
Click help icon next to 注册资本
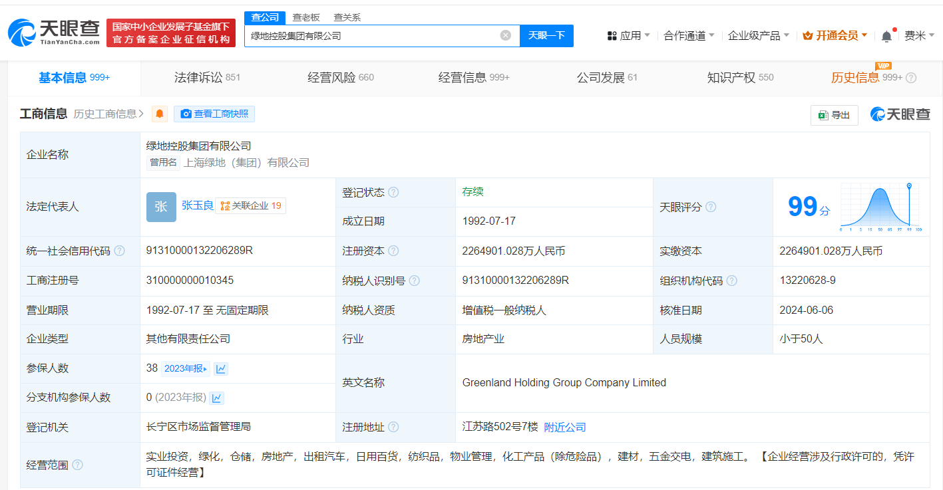[x=393, y=251]
